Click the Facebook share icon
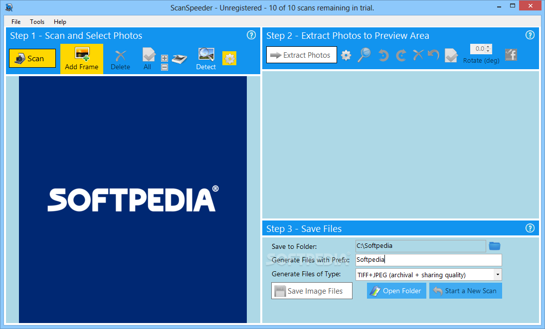Viewport: 545px width, 329px height. [x=511, y=55]
